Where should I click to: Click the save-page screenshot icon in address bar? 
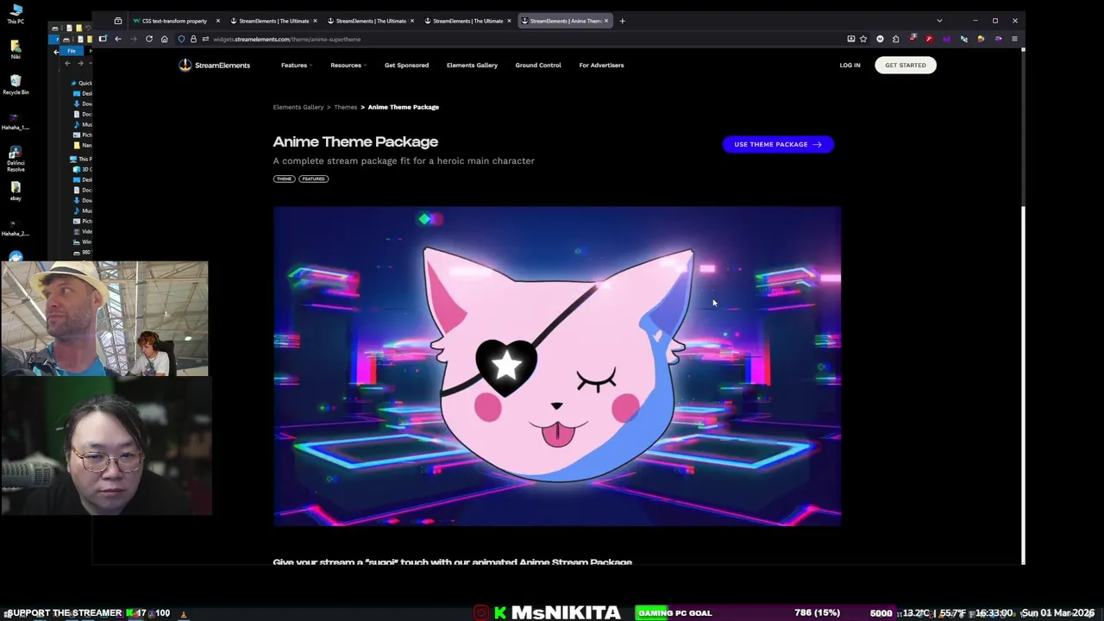[850, 39]
